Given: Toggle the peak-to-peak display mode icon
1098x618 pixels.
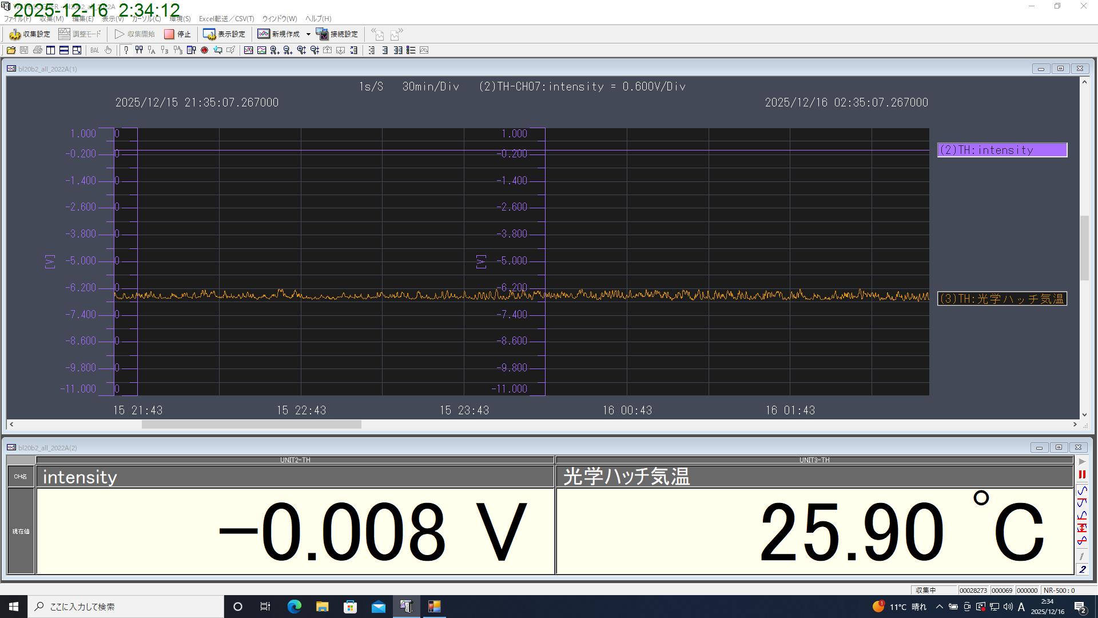Looking at the screenshot, I should [1082, 528].
